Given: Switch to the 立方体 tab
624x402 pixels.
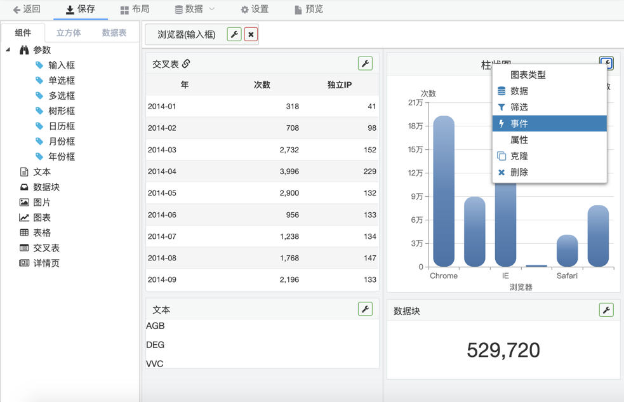Looking at the screenshot, I should [69, 33].
